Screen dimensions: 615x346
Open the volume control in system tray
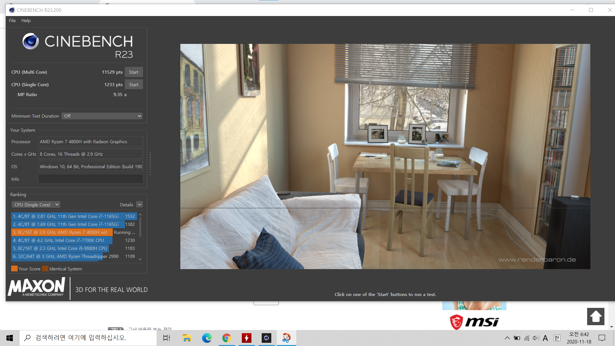click(x=536, y=338)
